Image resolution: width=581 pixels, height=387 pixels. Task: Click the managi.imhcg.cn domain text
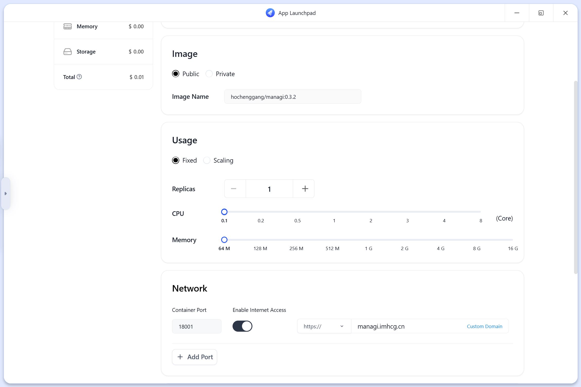[x=381, y=326]
